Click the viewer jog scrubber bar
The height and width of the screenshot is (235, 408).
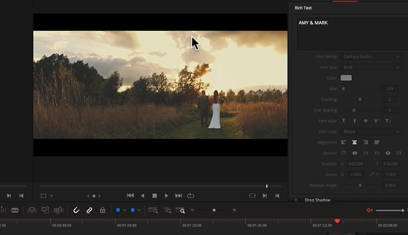coord(161,186)
